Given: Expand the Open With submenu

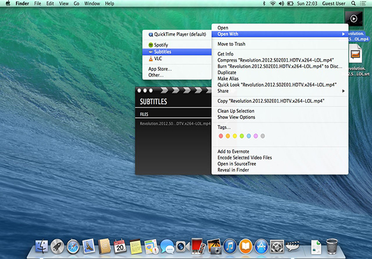Looking at the screenshot, I should [280, 34].
